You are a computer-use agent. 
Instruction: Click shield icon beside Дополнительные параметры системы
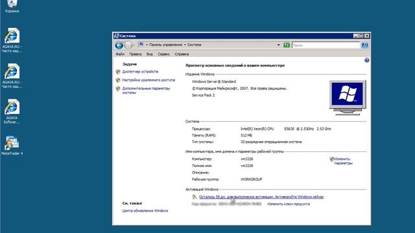pyautogui.click(x=118, y=89)
